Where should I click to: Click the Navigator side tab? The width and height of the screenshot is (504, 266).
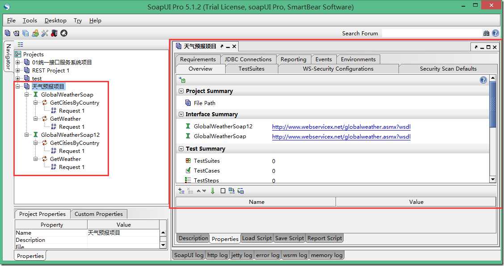coord(8,57)
